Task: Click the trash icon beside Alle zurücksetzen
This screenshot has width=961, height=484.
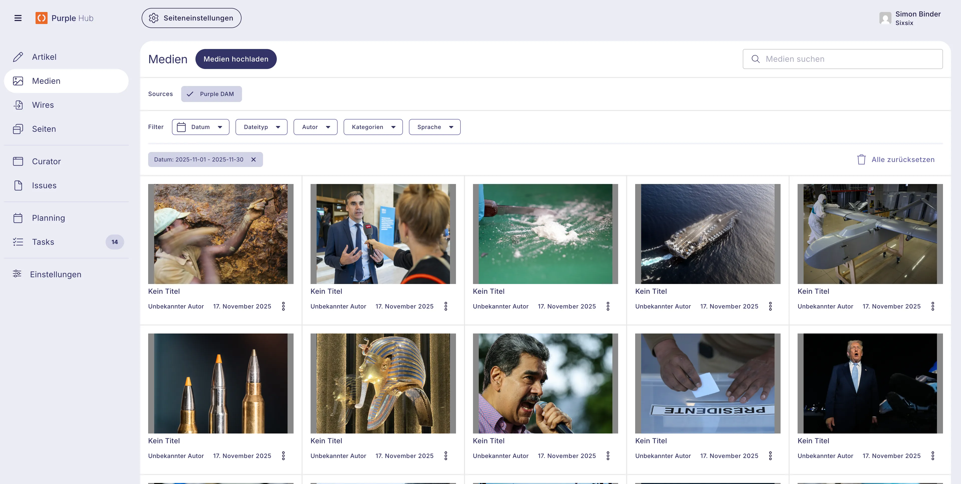Action: (861, 159)
